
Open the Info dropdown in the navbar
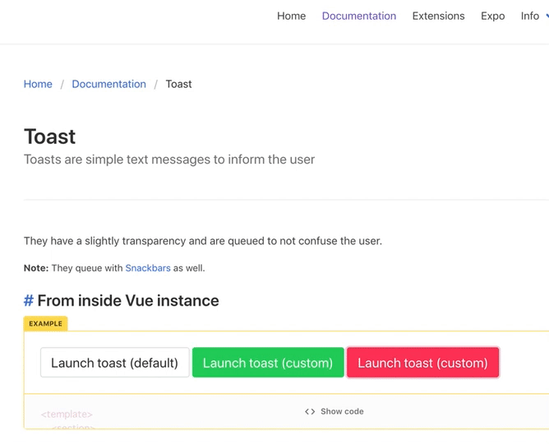pyautogui.click(x=531, y=16)
